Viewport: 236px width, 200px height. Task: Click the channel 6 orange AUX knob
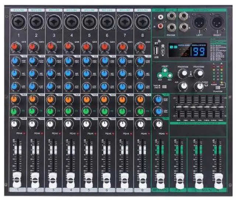(x=104, y=99)
